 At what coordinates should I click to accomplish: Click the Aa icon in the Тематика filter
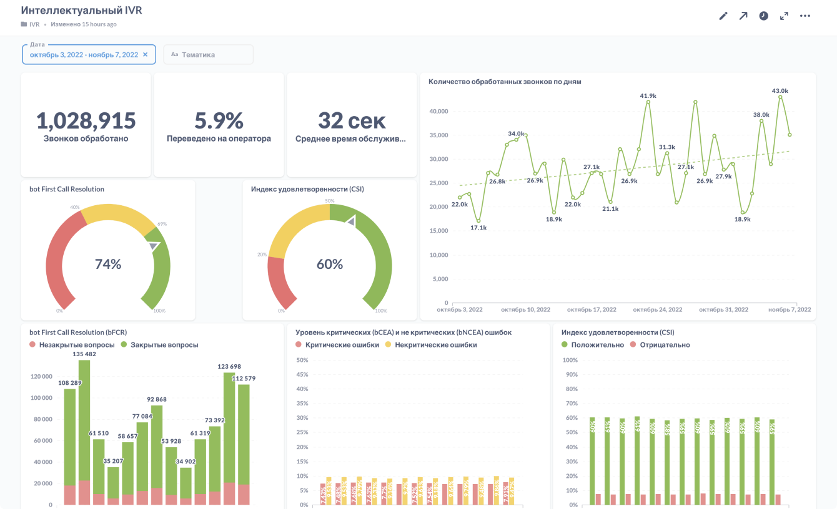(x=174, y=55)
